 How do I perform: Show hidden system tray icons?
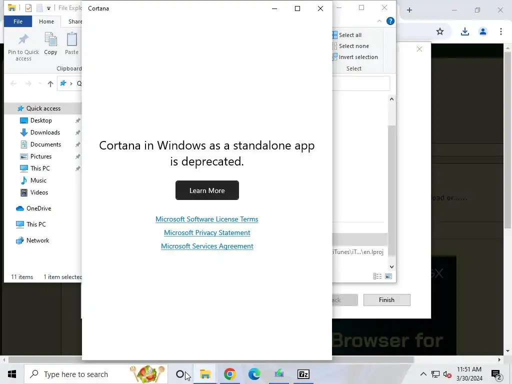click(x=423, y=374)
